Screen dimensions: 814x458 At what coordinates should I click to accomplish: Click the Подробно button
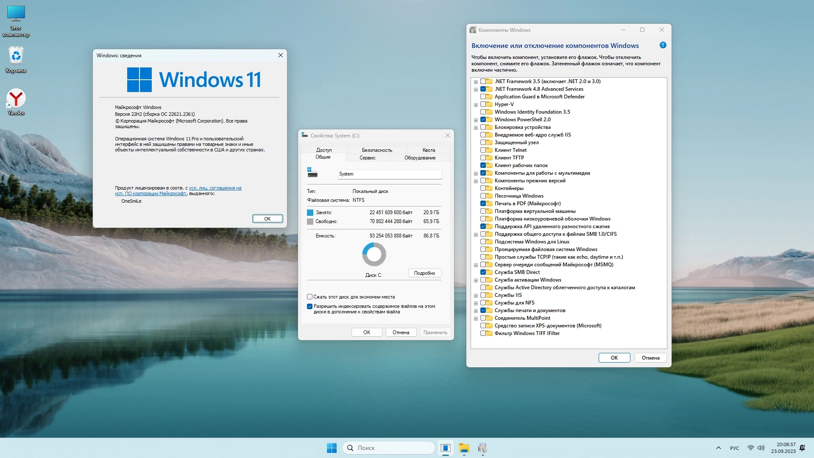(x=424, y=273)
